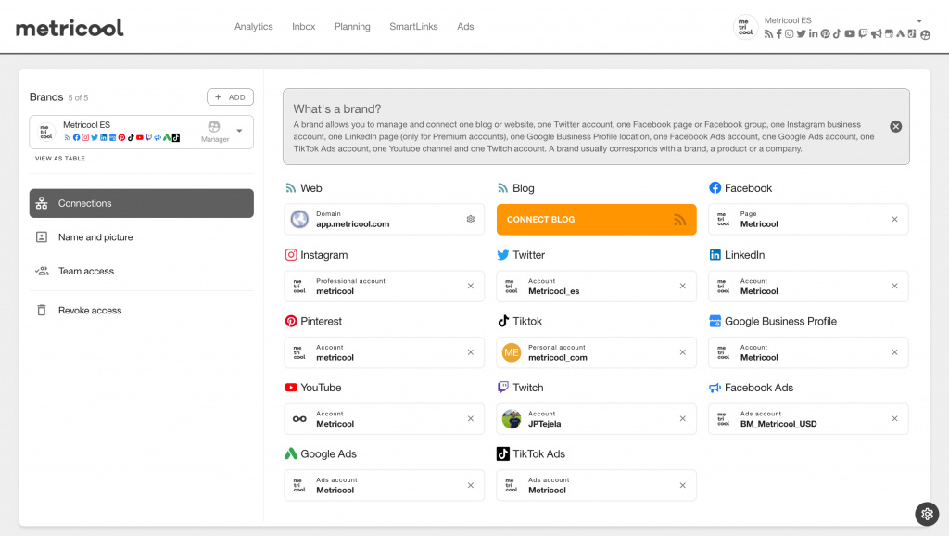Select Connections in the sidebar
The width and height of the screenshot is (949, 536).
click(142, 203)
